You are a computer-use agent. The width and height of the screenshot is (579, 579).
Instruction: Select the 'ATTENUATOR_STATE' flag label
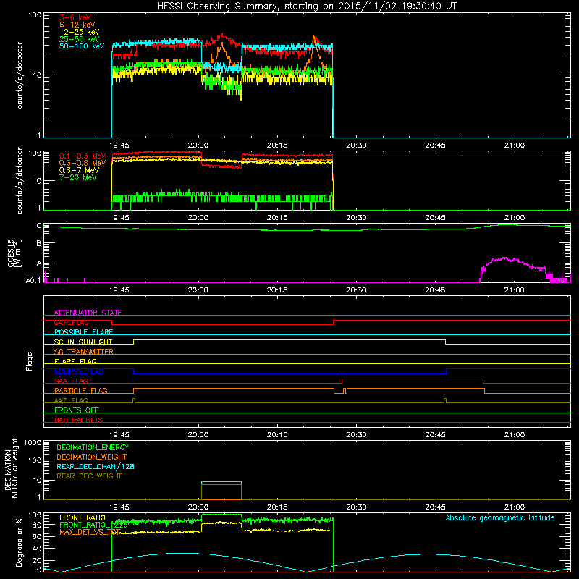point(88,313)
